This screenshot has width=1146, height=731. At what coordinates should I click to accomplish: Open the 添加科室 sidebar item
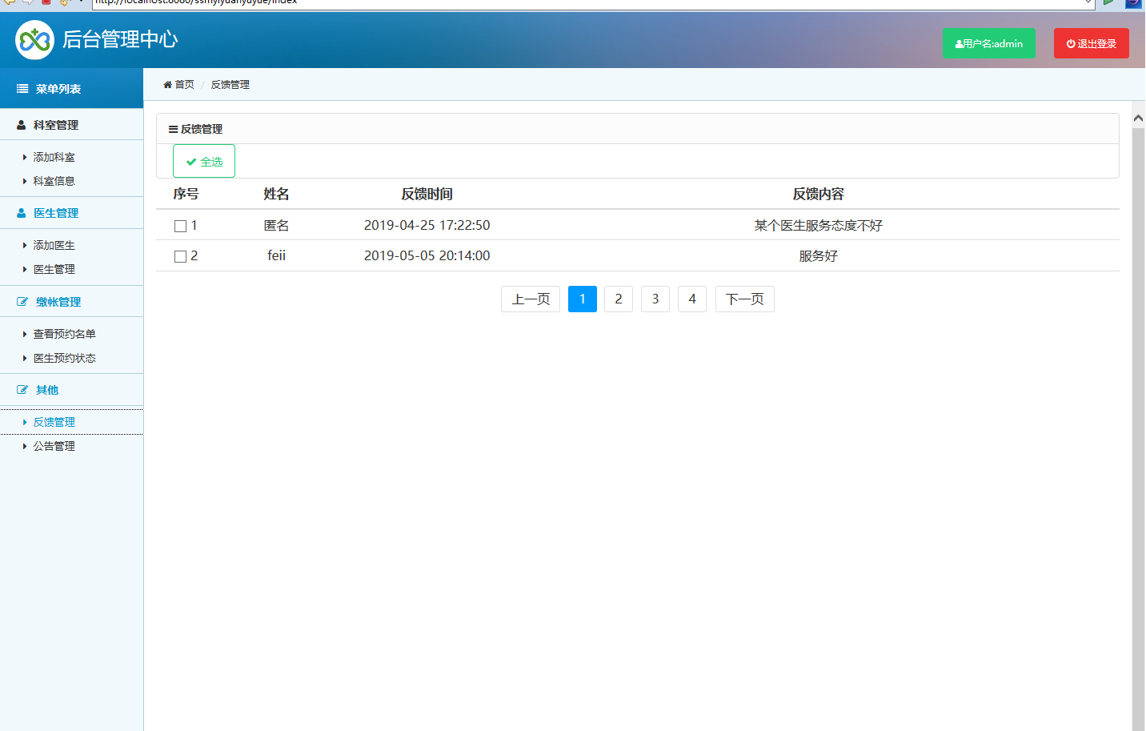pos(54,158)
